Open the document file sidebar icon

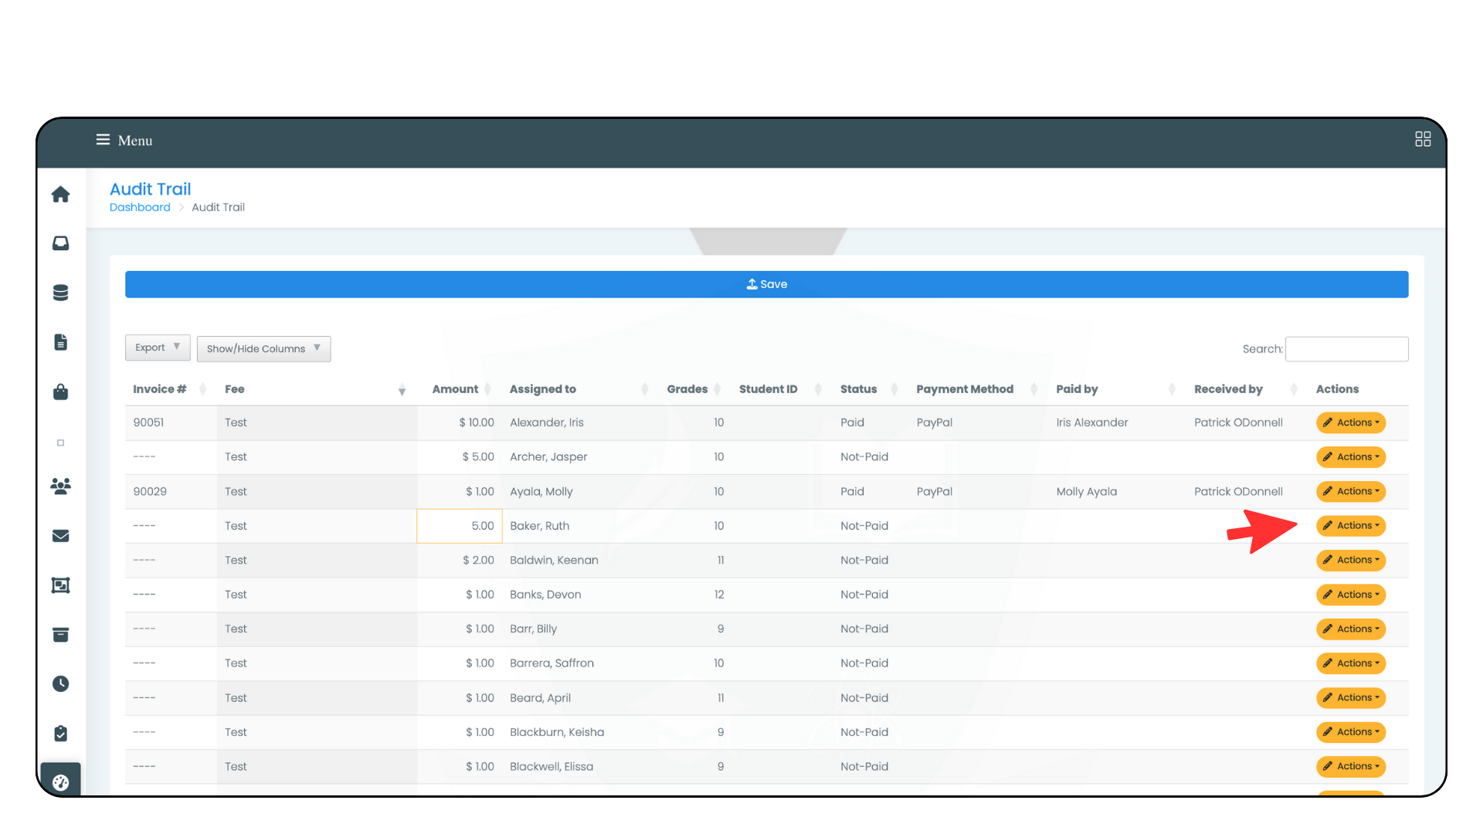tap(60, 342)
